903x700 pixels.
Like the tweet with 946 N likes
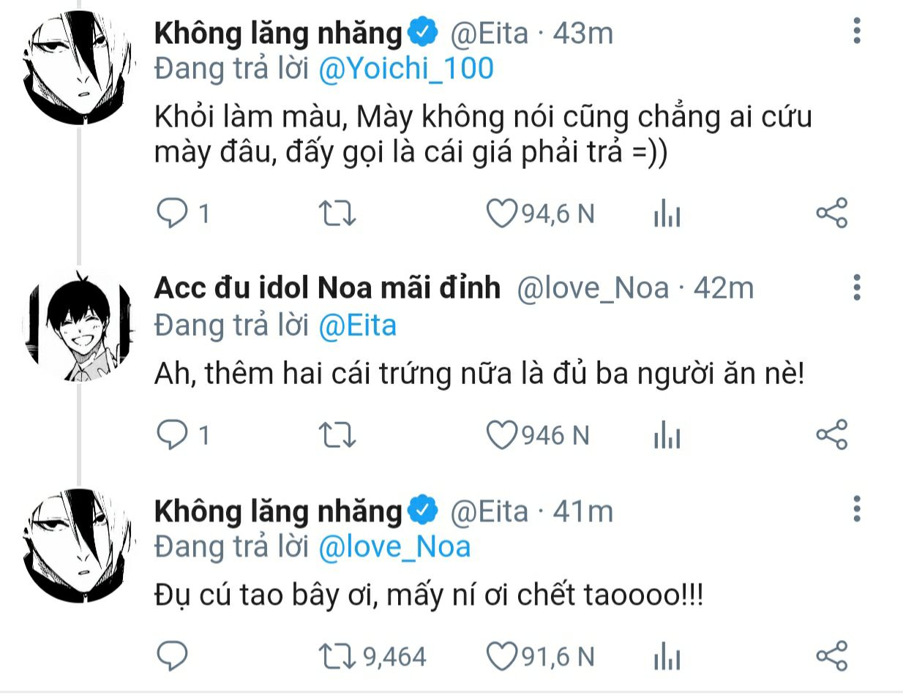[502, 435]
